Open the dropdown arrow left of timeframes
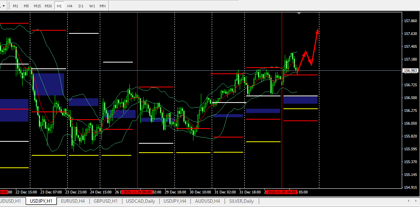The width and height of the screenshot is (420, 207). point(3,6)
